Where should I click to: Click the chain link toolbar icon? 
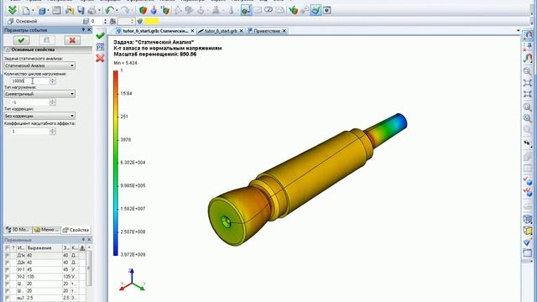[268, 10]
